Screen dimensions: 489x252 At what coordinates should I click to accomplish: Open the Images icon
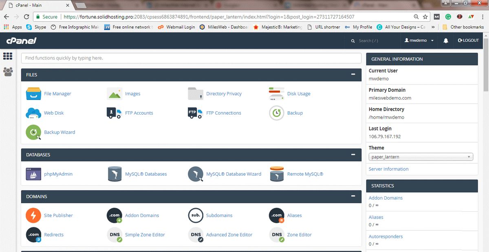pyautogui.click(x=115, y=93)
